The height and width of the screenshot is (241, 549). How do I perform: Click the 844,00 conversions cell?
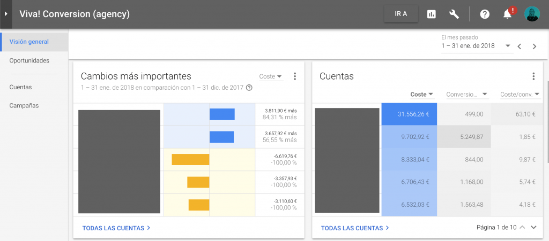point(464,159)
